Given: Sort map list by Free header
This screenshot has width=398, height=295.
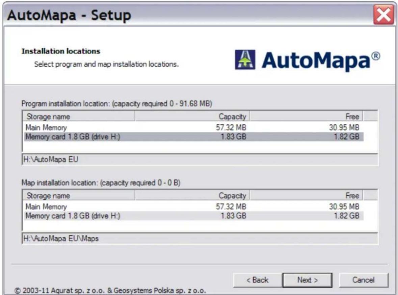Looking at the screenshot, I should [306, 195].
